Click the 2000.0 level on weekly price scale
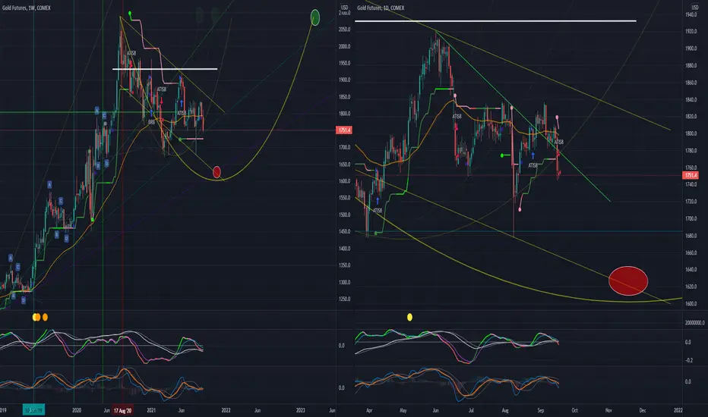The width and height of the screenshot is (708, 417). pyautogui.click(x=344, y=46)
